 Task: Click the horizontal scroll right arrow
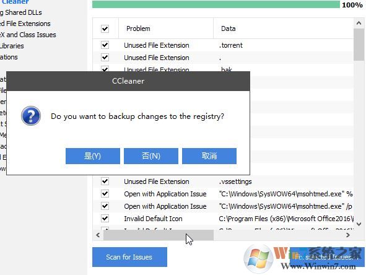[x=348, y=235]
